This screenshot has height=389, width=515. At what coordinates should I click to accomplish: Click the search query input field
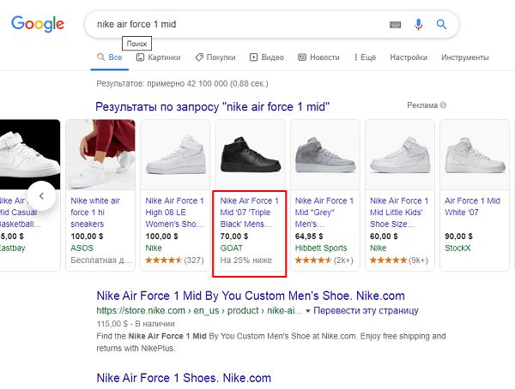pos(232,25)
